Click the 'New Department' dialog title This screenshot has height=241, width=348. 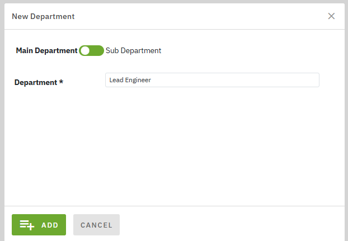click(43, 16)
